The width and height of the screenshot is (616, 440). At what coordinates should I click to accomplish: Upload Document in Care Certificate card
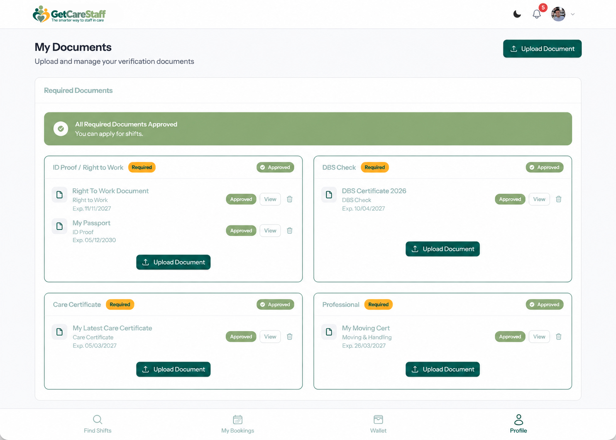tap(174, 369)
